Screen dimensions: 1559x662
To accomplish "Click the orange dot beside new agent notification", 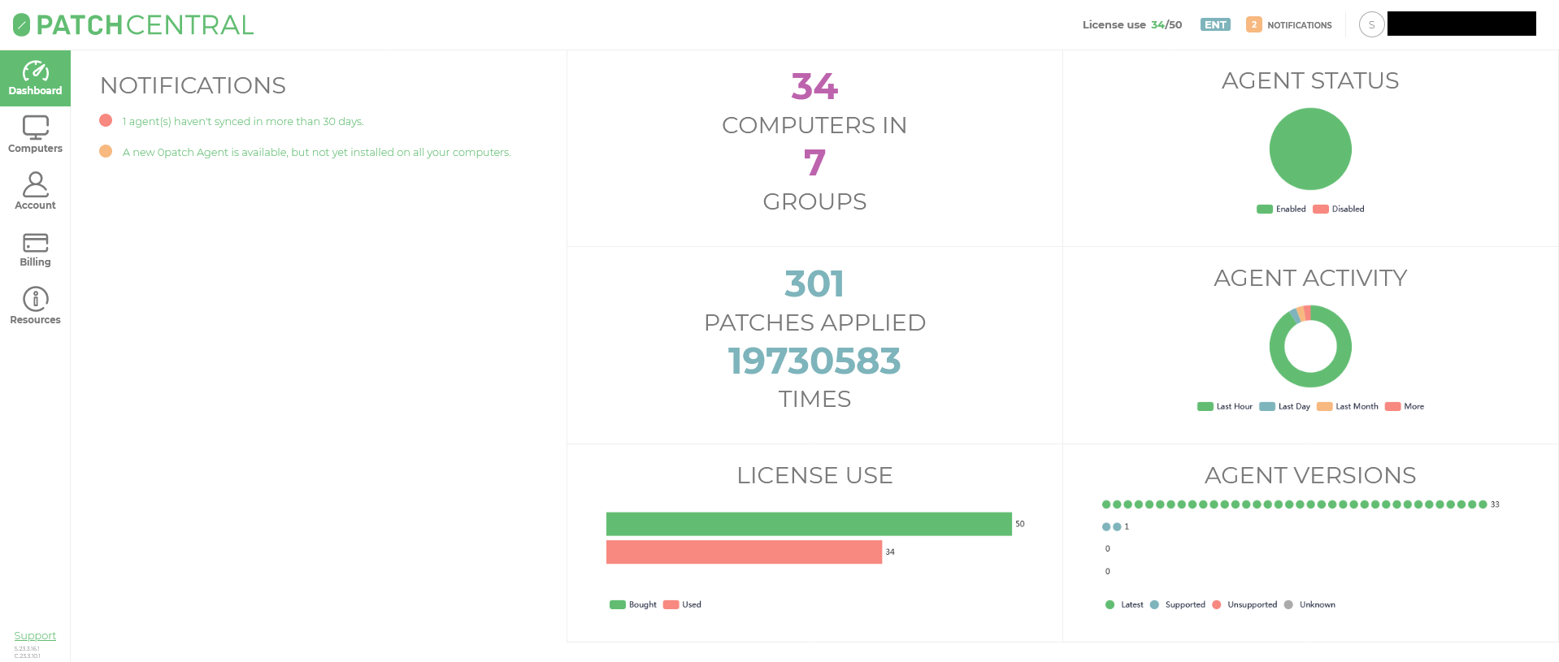I will pyautogui.click(x=106, y=151).
